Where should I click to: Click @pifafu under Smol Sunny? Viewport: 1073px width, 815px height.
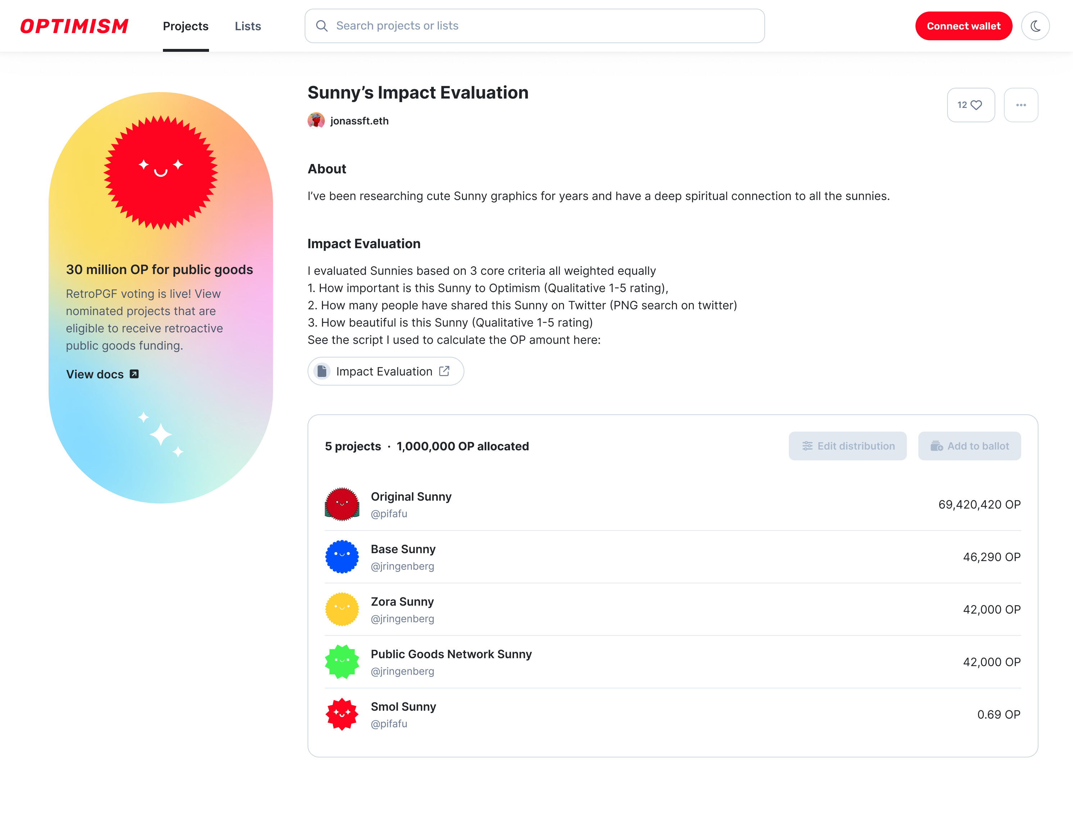pyautogui.click(x=389, y=723)
